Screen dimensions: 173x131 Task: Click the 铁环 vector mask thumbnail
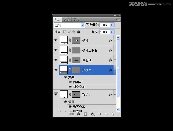pos(76,40)
